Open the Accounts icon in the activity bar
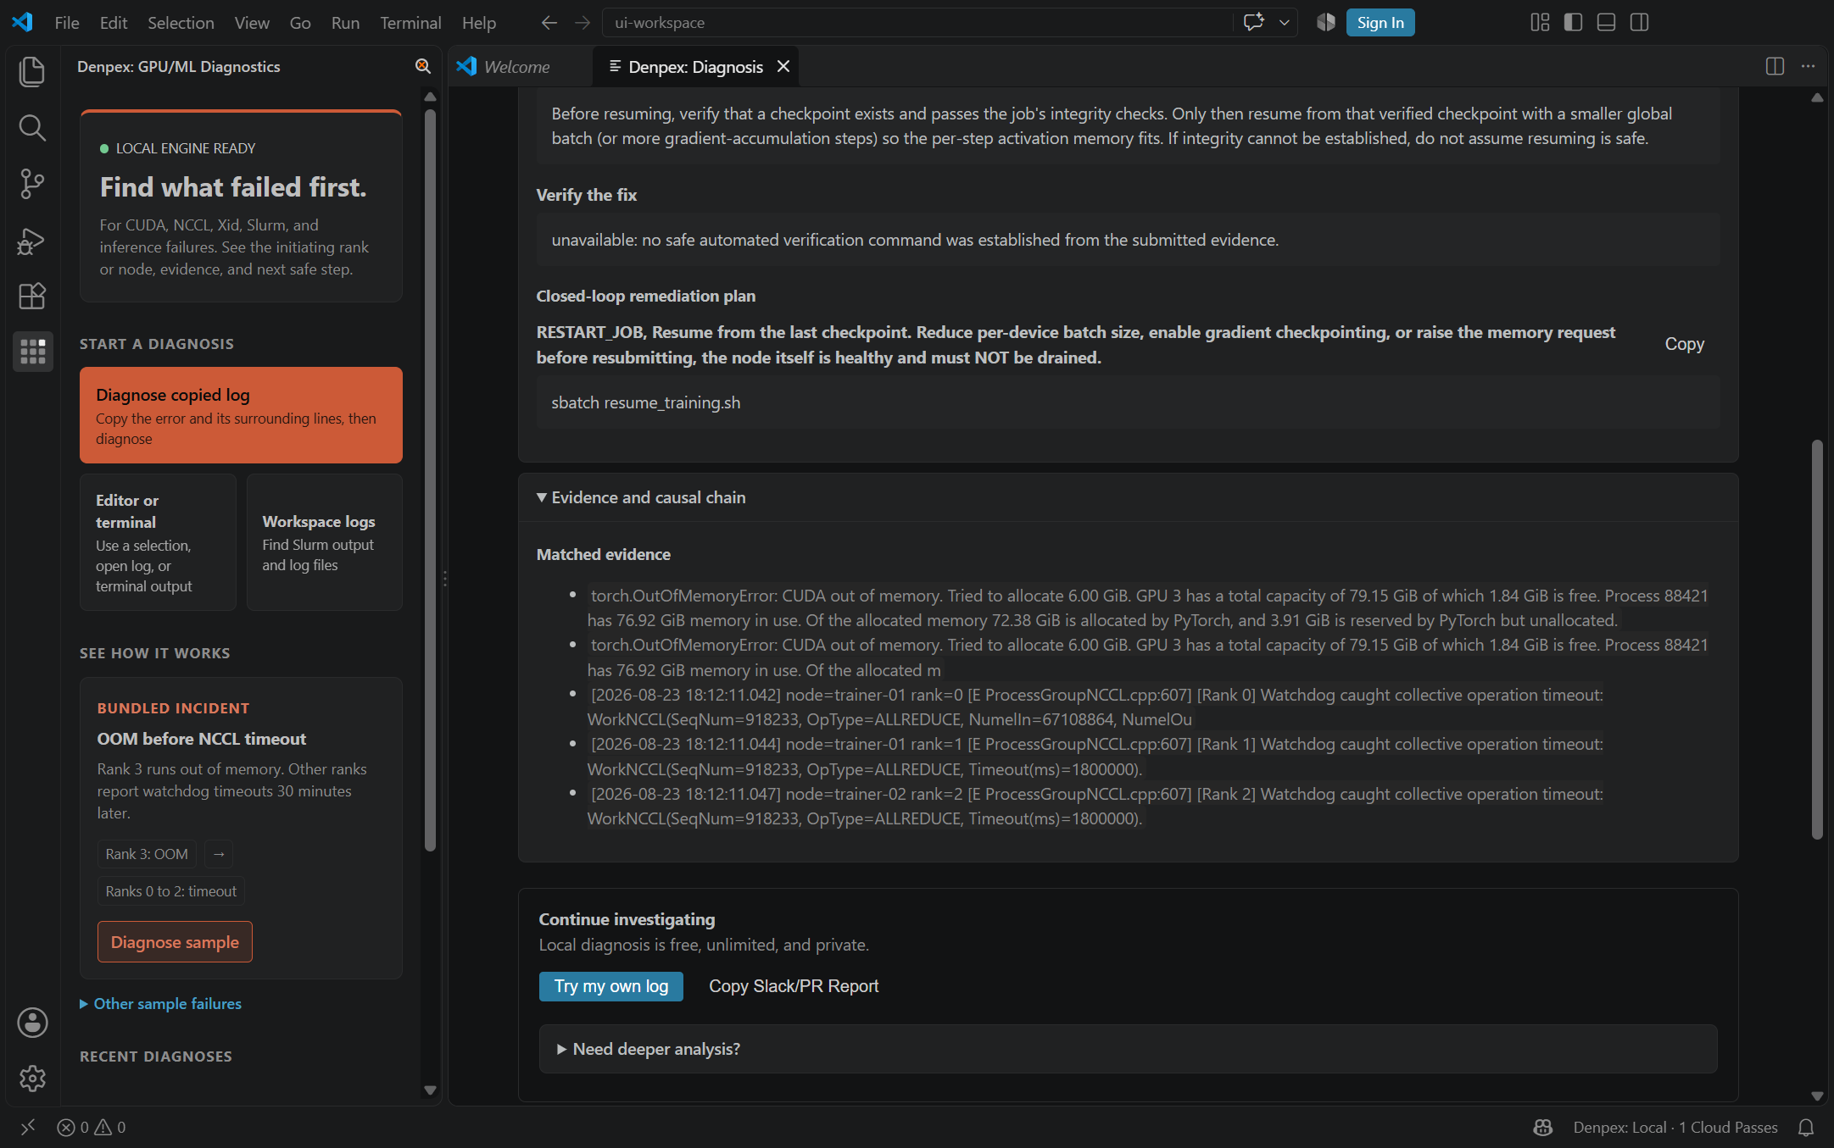Image resolution: width=1834 pixels, height=1148 pixels. (32, 1023)
